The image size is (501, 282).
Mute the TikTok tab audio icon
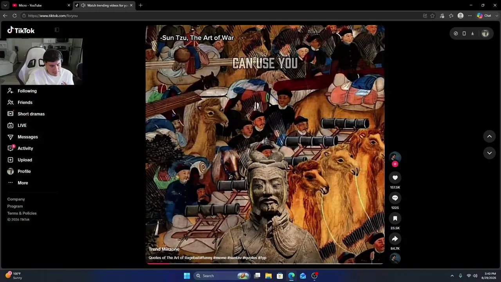click(83, 5)
